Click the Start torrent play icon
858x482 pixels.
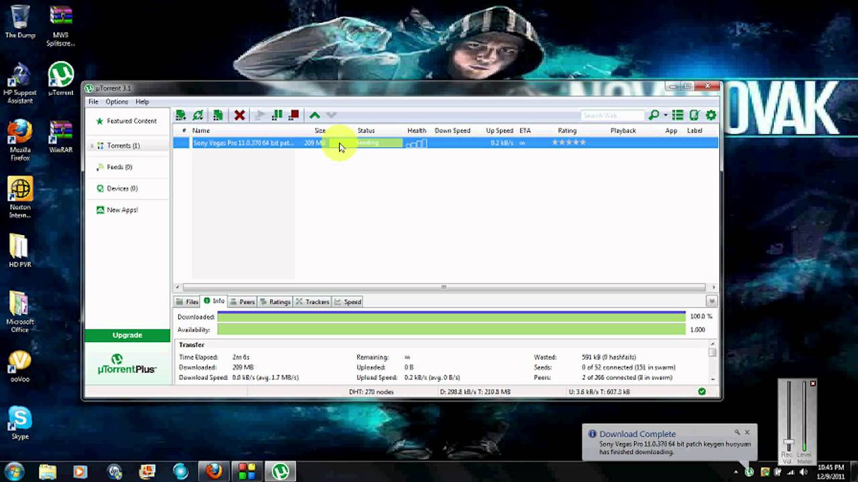coord(260,115)
